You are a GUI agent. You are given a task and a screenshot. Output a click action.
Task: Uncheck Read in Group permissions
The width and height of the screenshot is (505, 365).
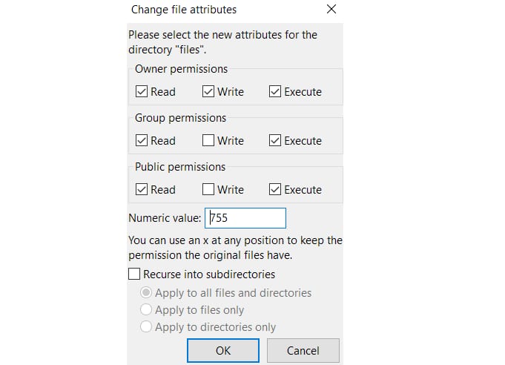click(x=142, y=141)
